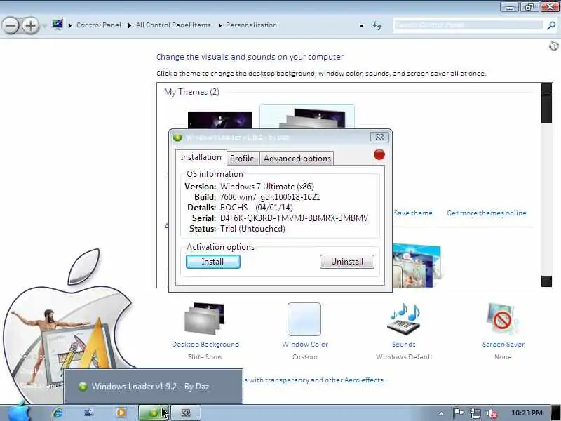Click the Install button in Windows Loader

(213, 261)
